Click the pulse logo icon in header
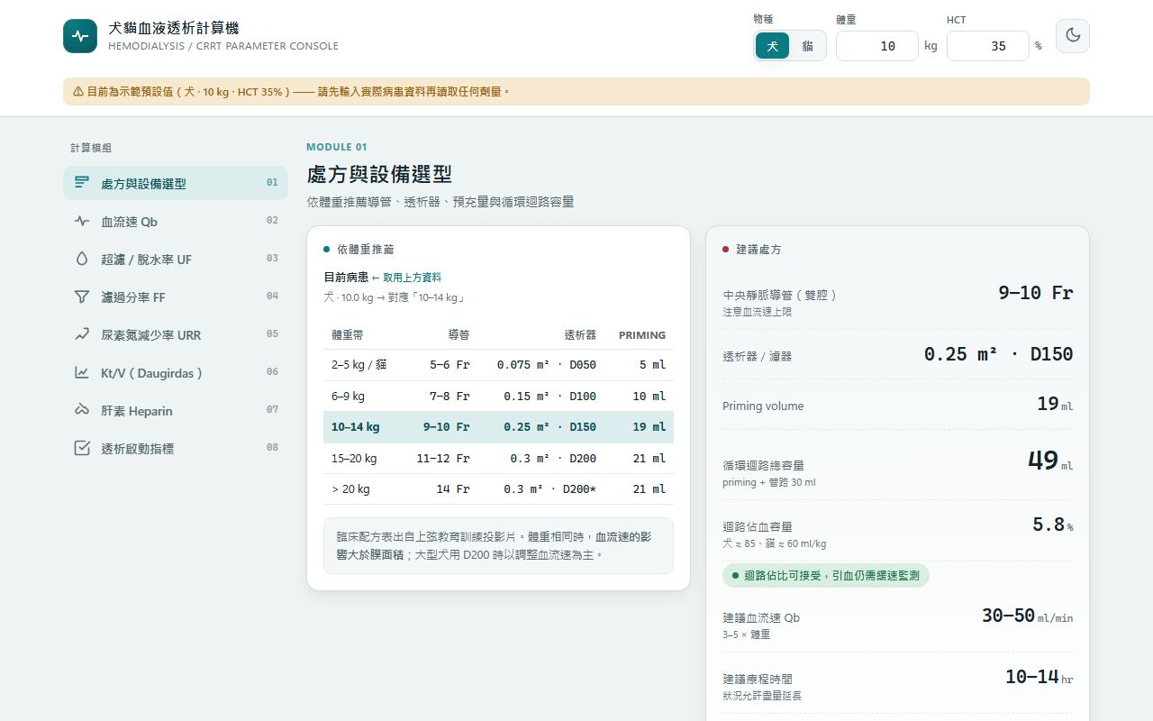Image resolution: width=1153 pixels, height=721 pixels. (80, 36)
